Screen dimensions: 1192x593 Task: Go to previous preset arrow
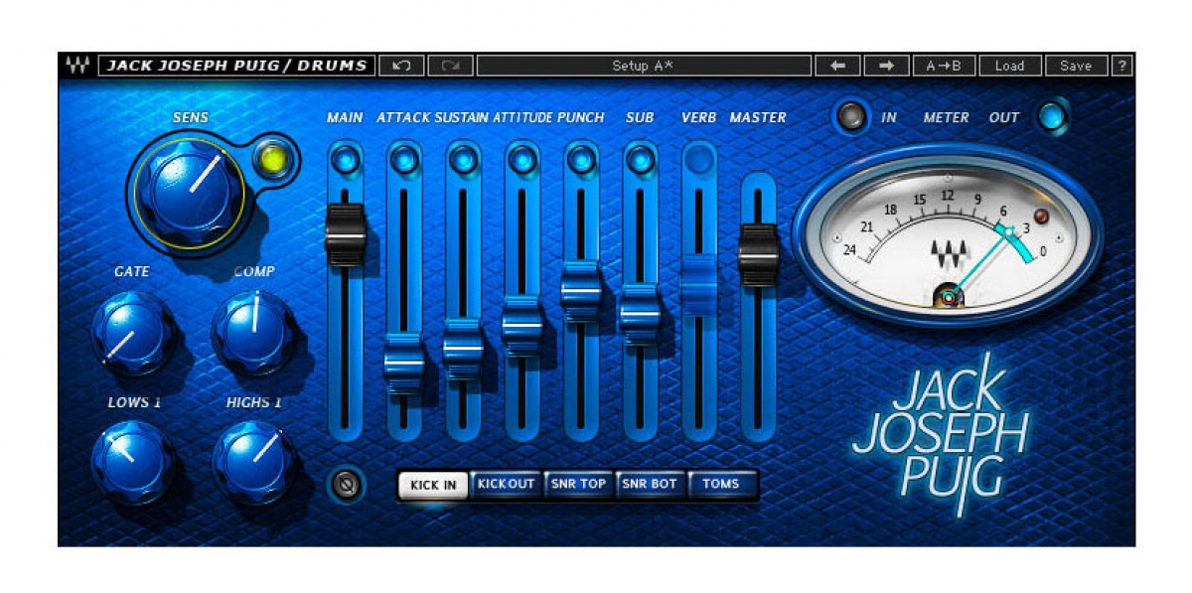tap(837, 66)
